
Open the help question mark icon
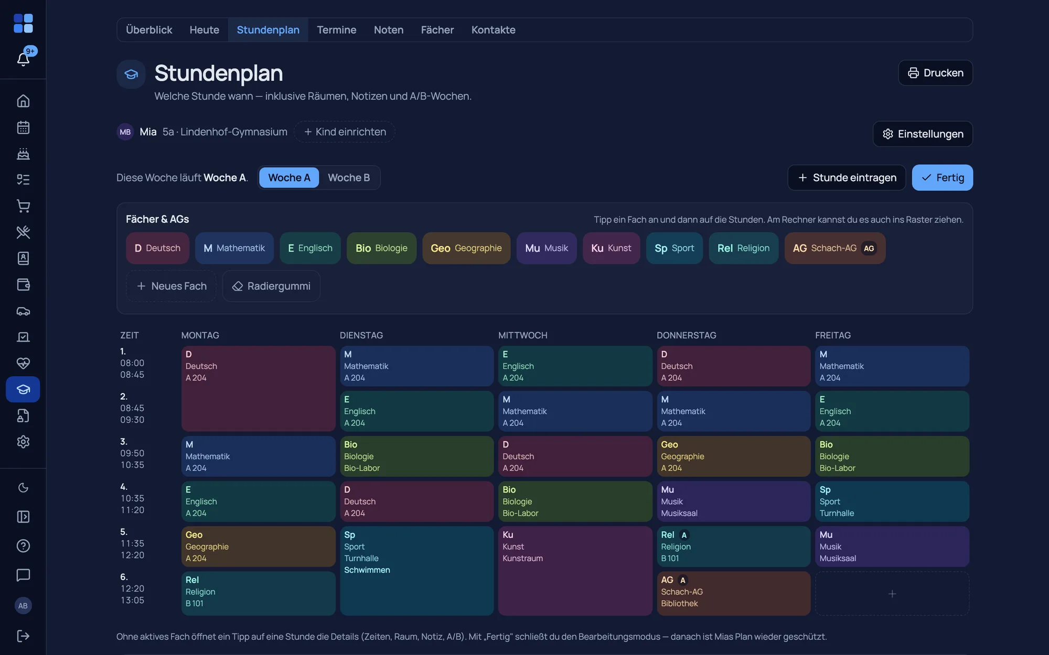click(x=23, y=546)
